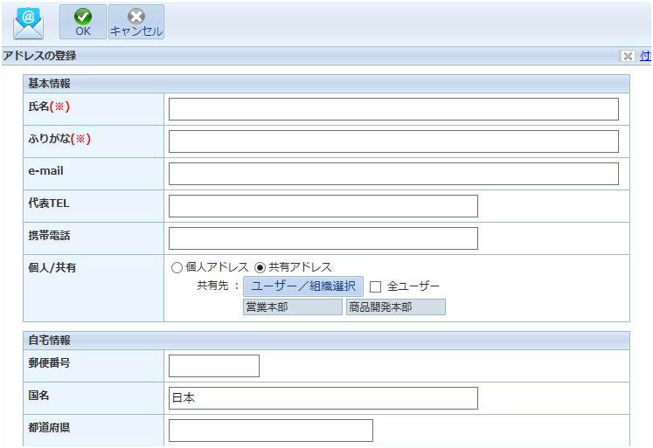Focus the 都道府県 input field
Viewport: 653px width, 448px height.
[x=270, y=431]
